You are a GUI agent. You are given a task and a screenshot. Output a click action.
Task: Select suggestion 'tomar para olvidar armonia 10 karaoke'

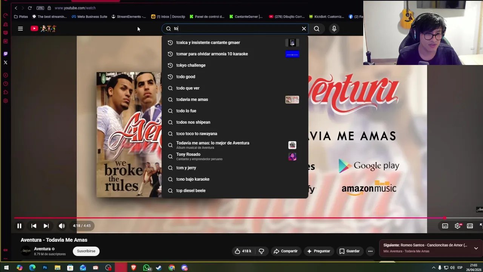235,54
